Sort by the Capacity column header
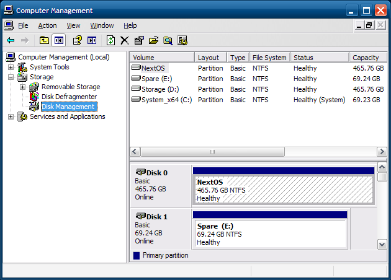Screen dimensions: 391x280 (x=368, y=58)
